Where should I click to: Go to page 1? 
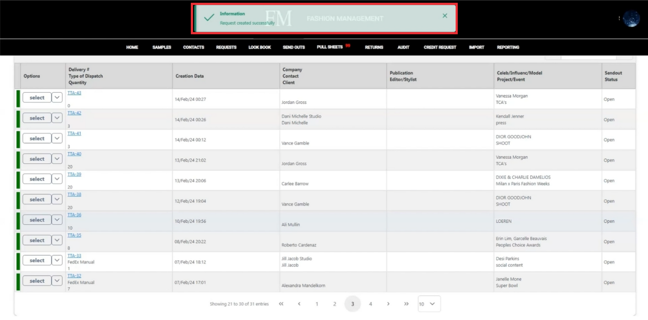[317, 304]
